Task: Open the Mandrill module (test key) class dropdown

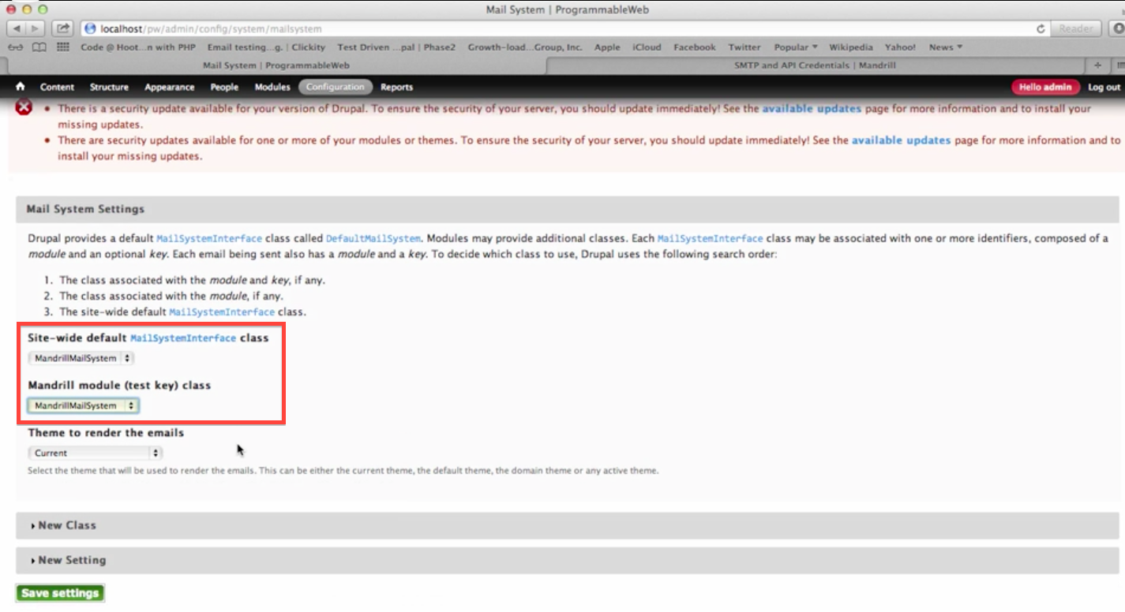Action: [x=84, y=405]
